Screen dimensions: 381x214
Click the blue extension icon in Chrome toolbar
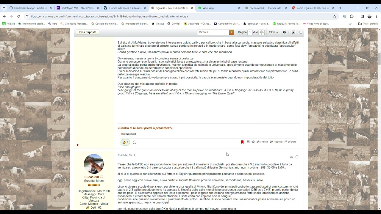coord(345,16)
